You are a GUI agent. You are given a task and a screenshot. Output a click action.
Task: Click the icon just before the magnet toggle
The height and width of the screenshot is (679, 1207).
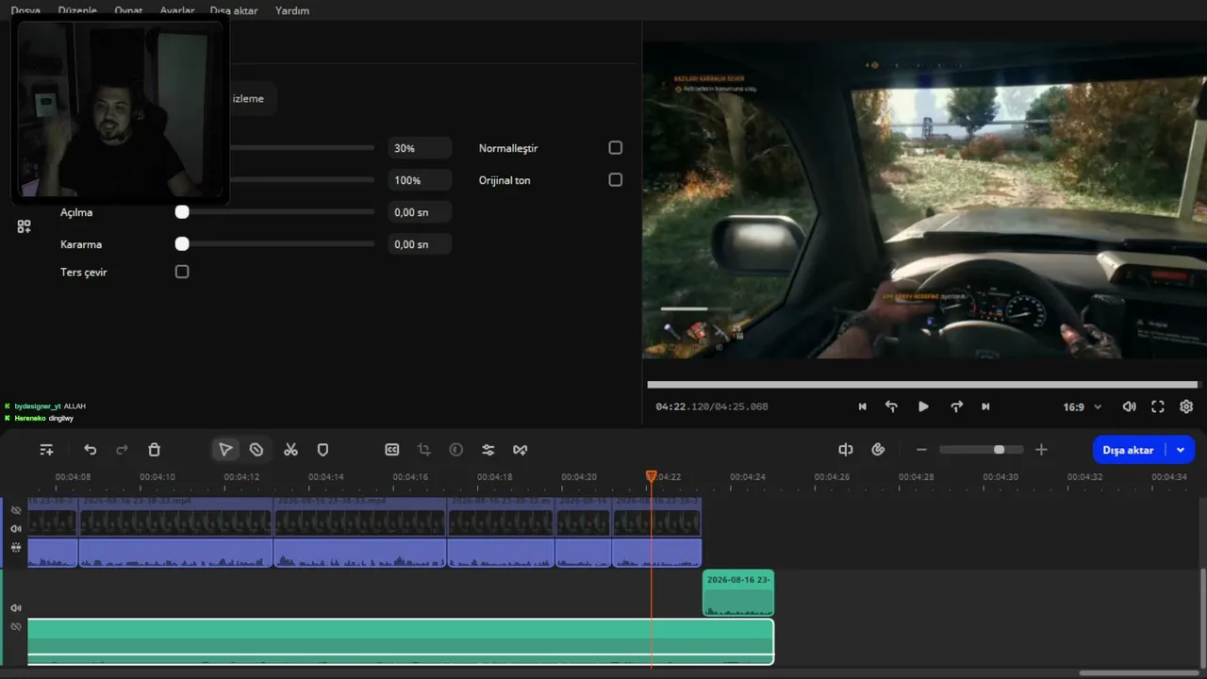pyautogui.click(x=846, y=450)
